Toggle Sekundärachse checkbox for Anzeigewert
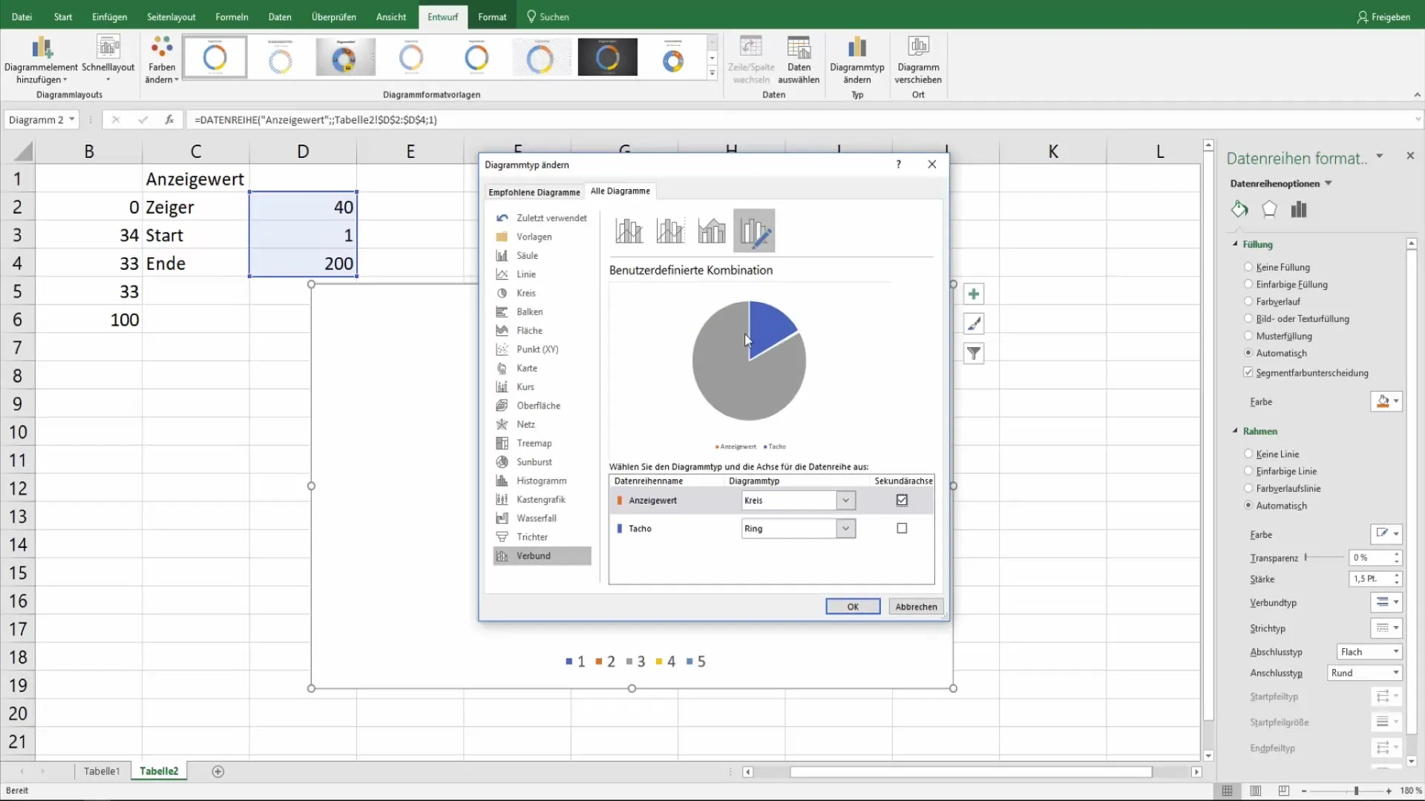Viewport: 1425px width, 801px height. tap(902, 500)
